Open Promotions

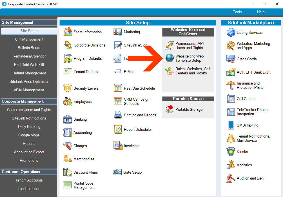tap(29, 160)
